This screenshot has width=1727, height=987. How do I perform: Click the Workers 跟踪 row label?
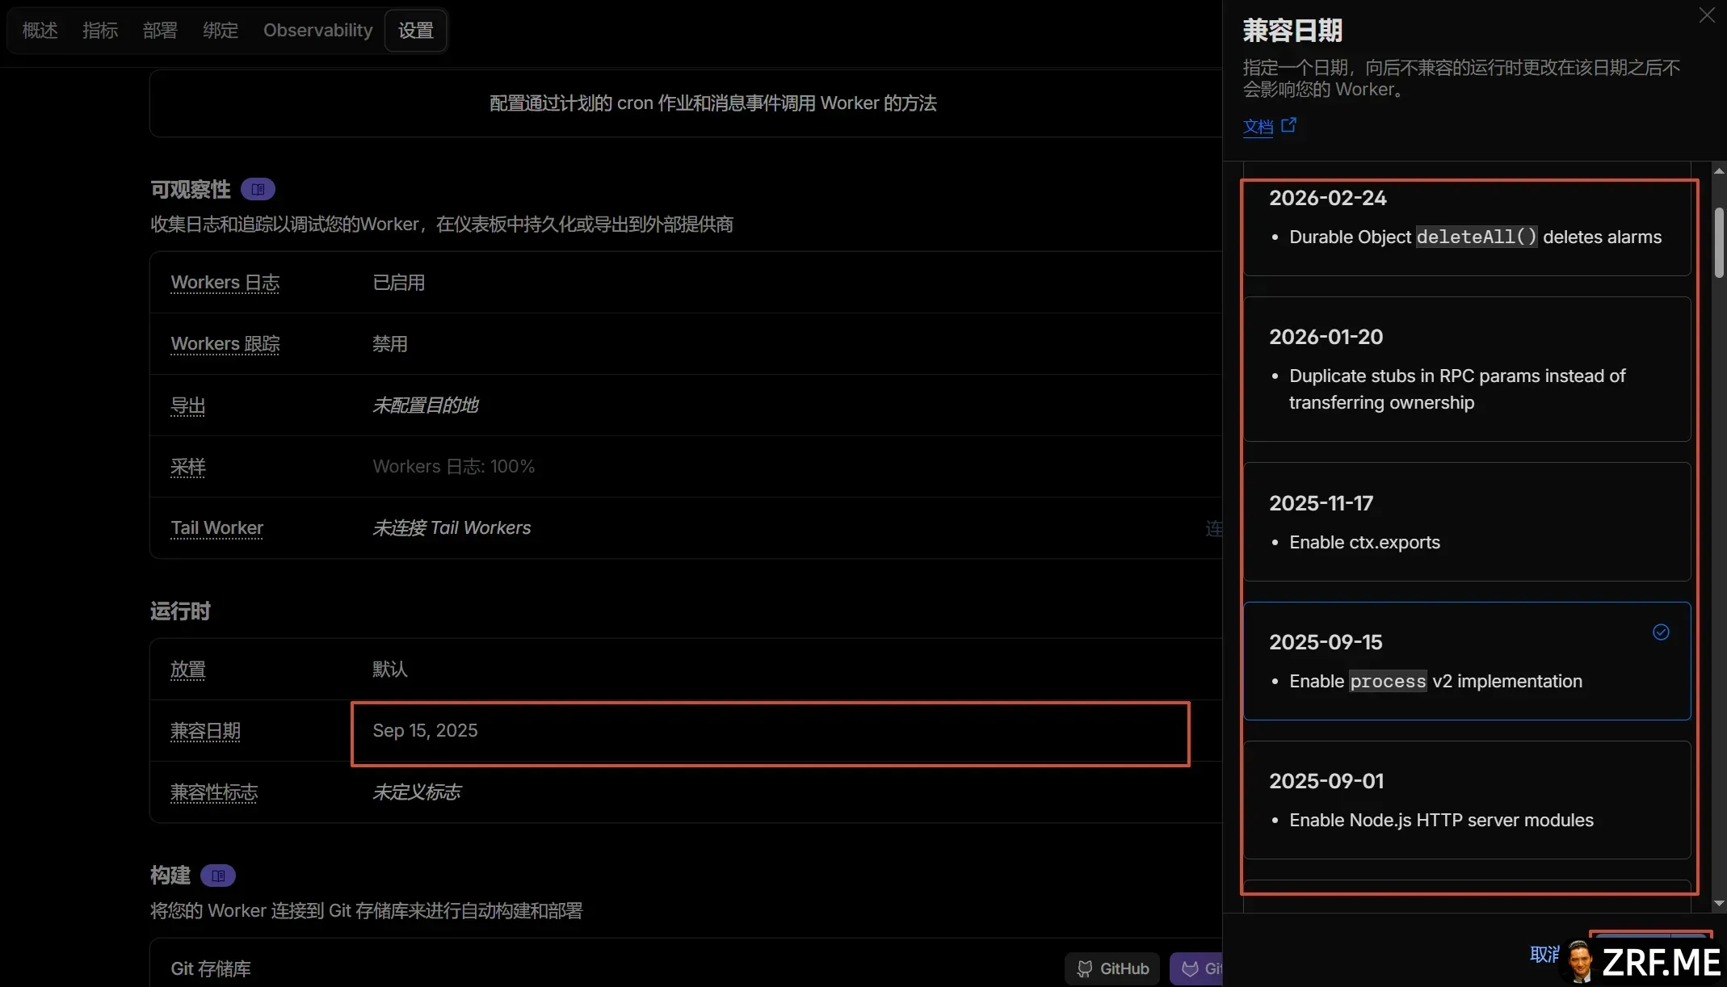[x=225, y=344]
